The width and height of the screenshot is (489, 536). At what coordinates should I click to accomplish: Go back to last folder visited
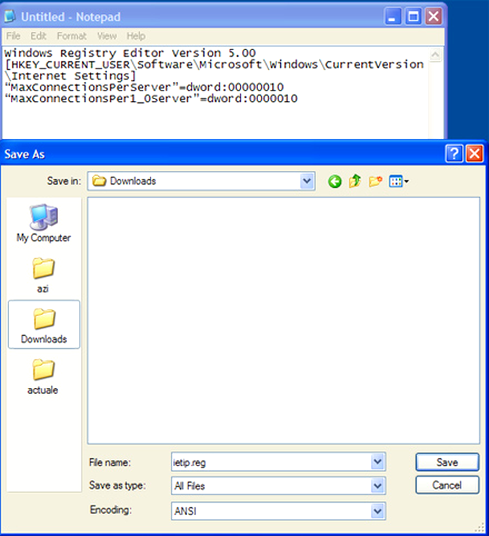click(x=334, y=181)
